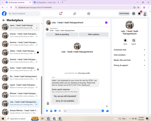Switch to the Messenger | Facebook tab
This screenshot has height=121, width=151.
tap(18, 2)
